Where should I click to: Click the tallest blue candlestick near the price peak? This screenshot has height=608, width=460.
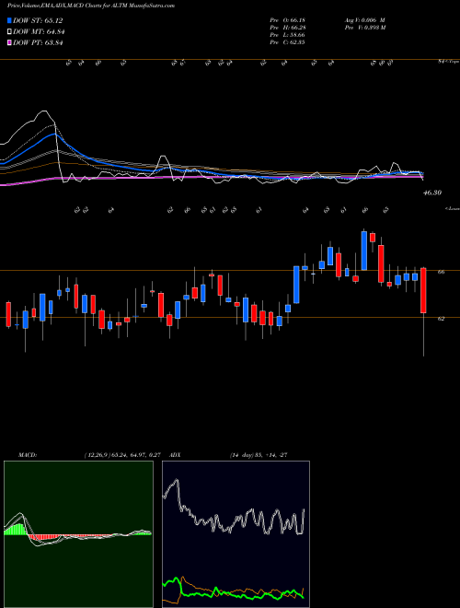pyautogui.click(x=364, y=251)
